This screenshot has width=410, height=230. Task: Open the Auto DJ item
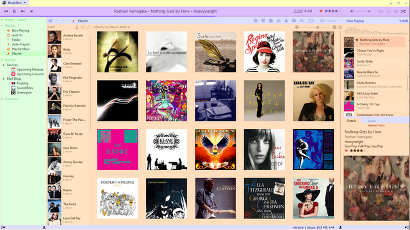(17, 35)
